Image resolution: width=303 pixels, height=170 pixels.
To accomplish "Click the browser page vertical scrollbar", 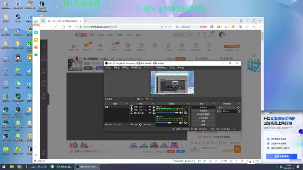I will coord(262,37).
